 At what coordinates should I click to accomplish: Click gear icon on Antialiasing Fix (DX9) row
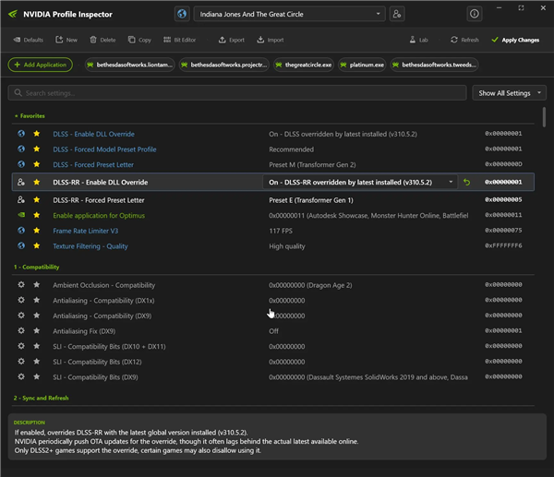(x=21, y=331)
